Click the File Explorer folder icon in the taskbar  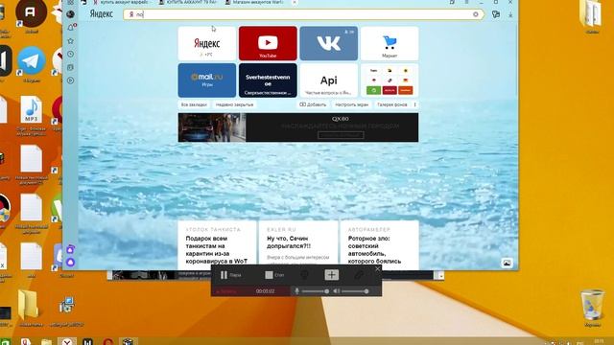47,342
